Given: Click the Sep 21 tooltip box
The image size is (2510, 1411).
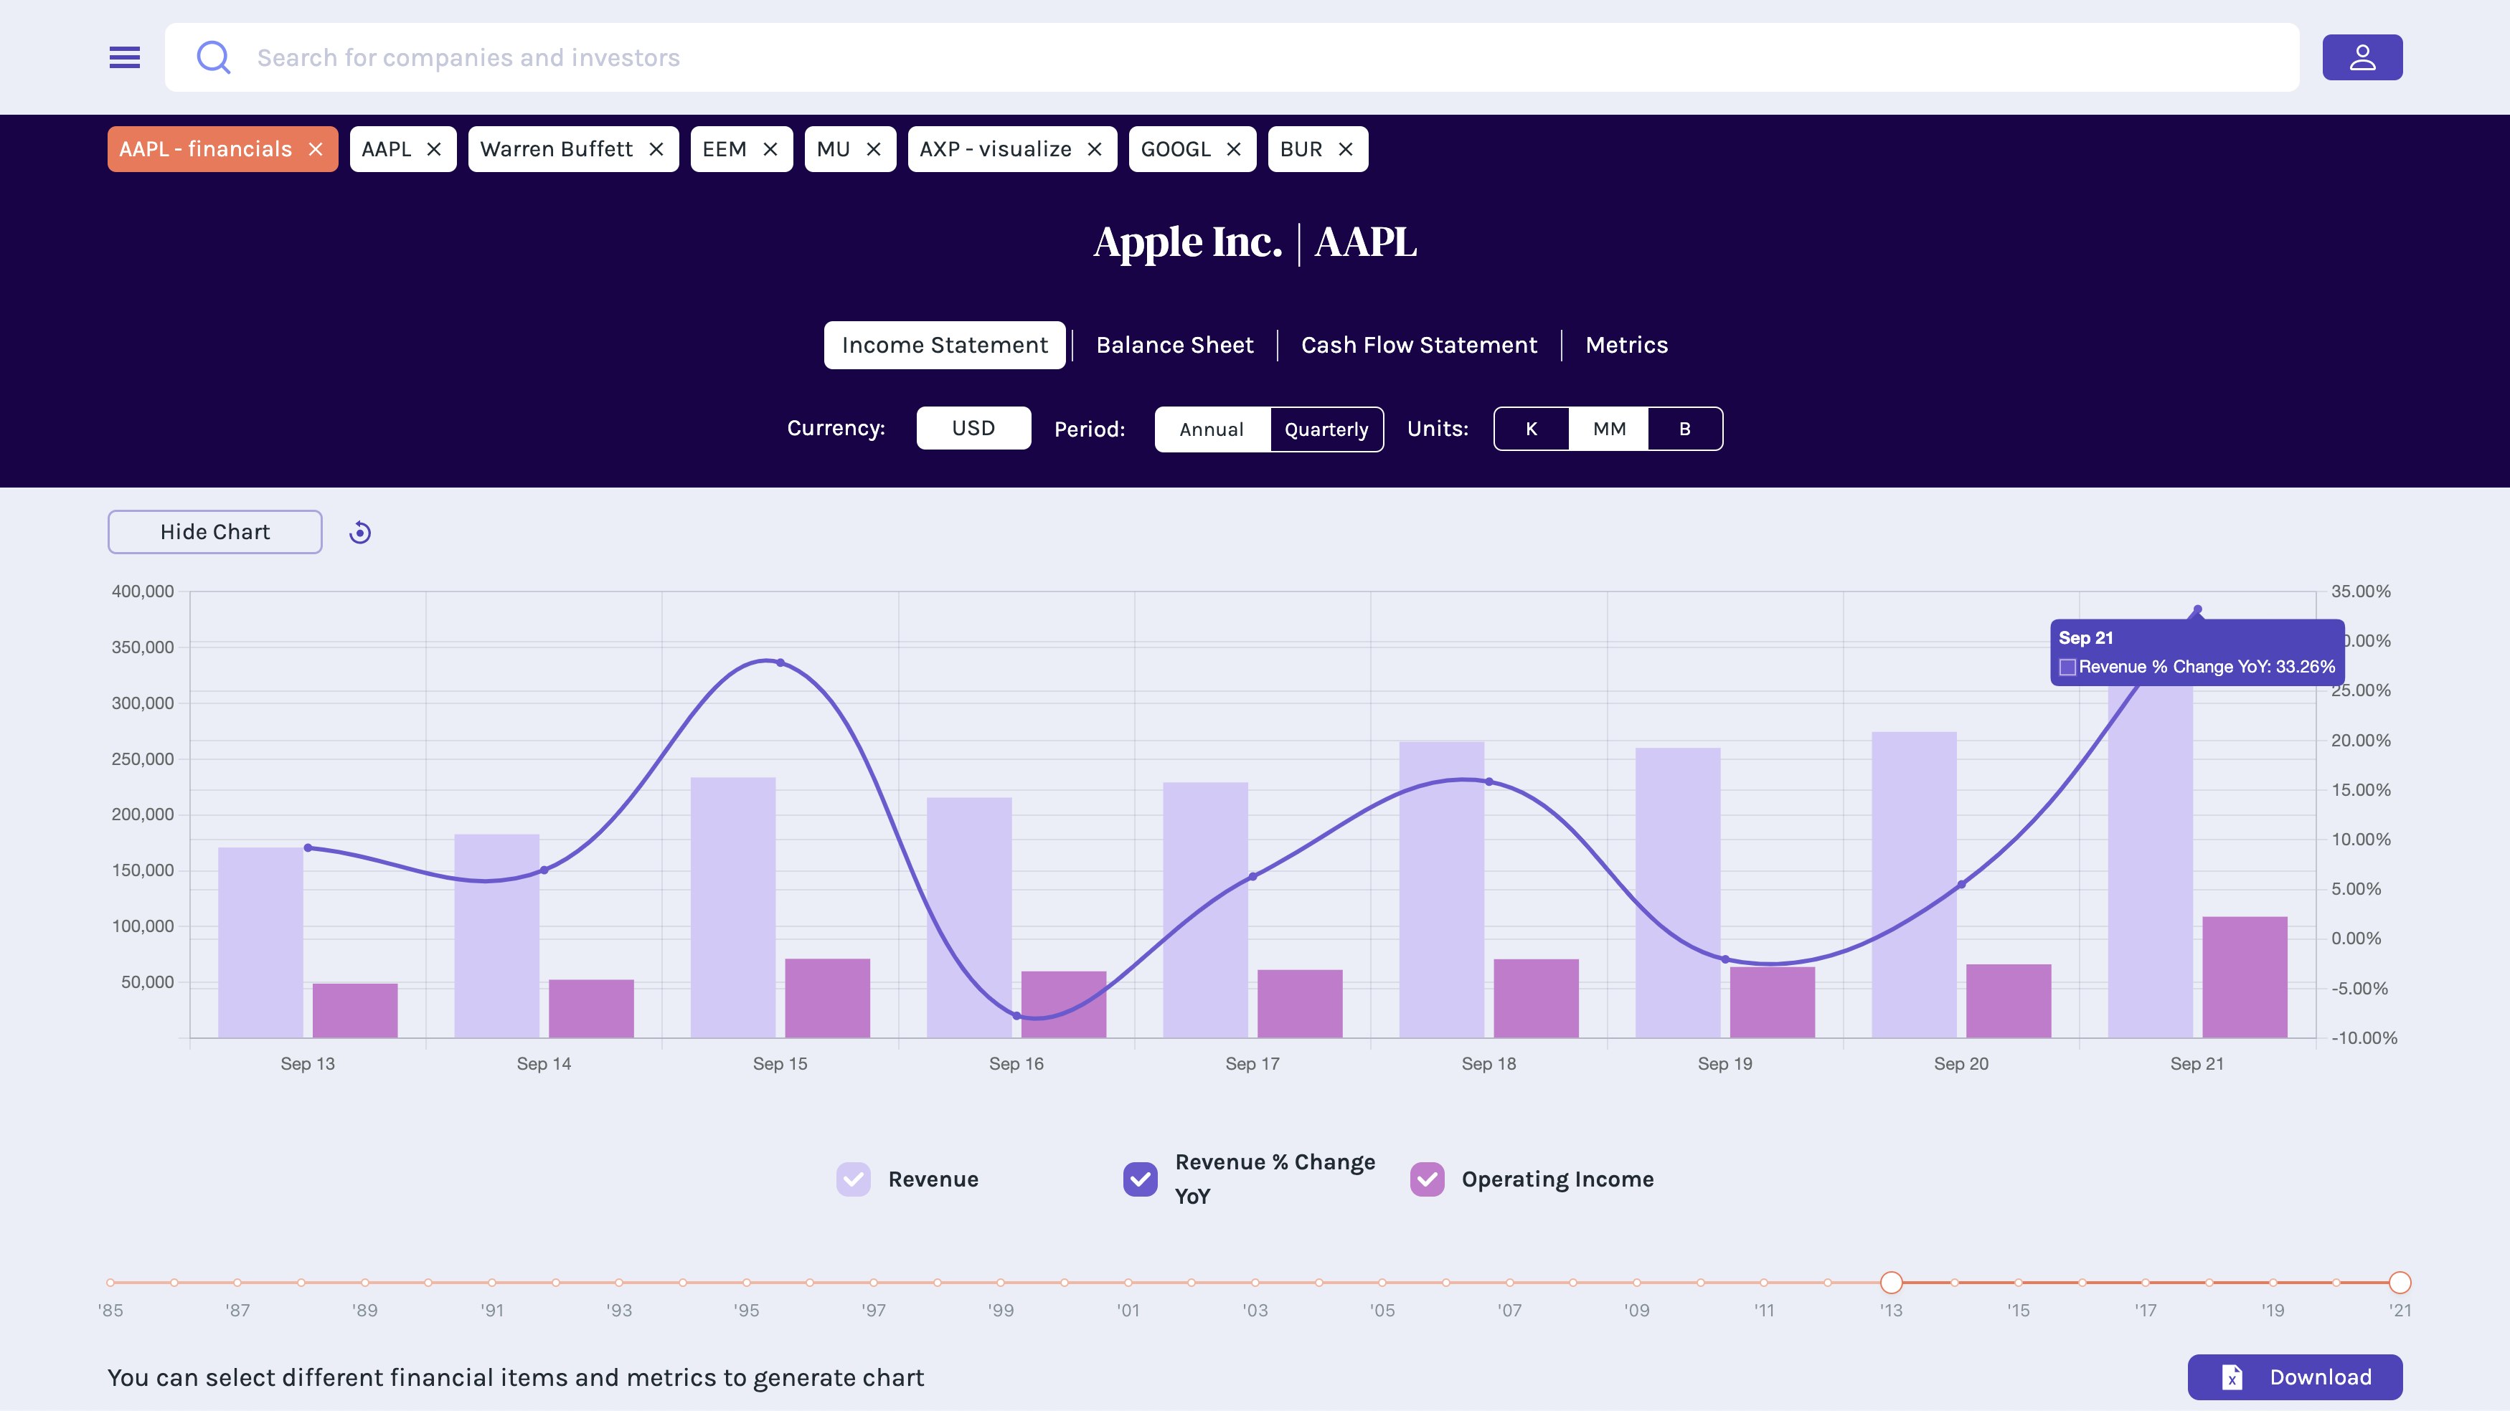Looking at the screenshot, I should [2197, 652].
